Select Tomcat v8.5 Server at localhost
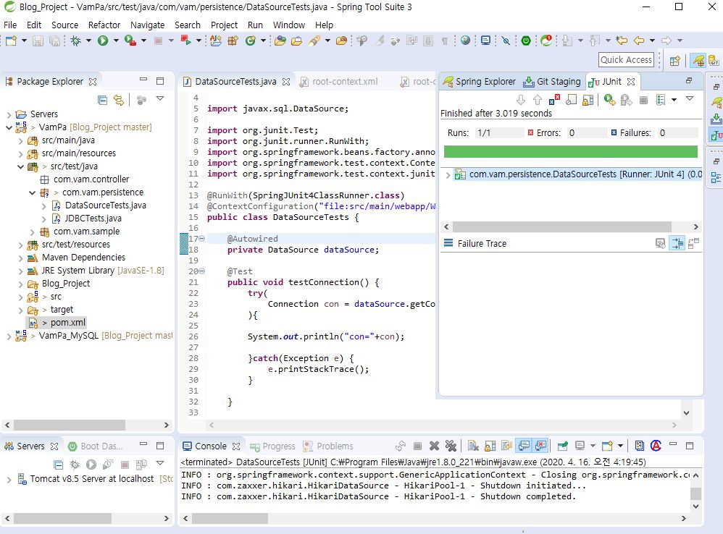This screenshot has width=723, height=534. [x=85, y=479]
